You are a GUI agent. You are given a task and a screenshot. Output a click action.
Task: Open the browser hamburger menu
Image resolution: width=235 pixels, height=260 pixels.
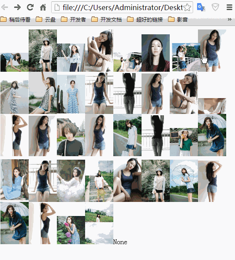(x=229, y=7)
